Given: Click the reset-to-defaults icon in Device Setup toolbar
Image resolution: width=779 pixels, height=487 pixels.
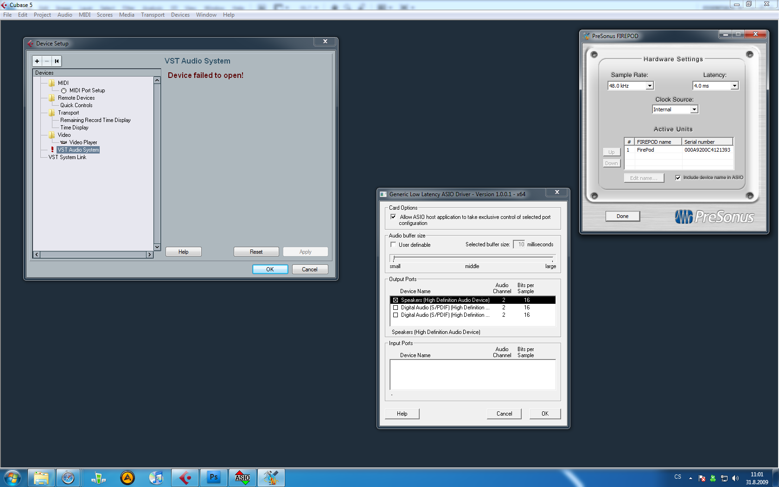Looking at the screenshot, I should (x=56, y=61).
